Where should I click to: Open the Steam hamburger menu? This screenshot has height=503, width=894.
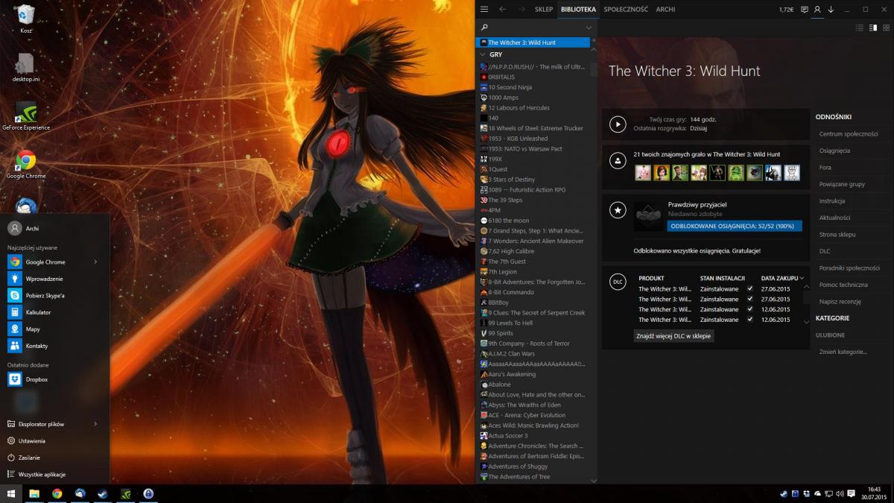pos(484,9)
